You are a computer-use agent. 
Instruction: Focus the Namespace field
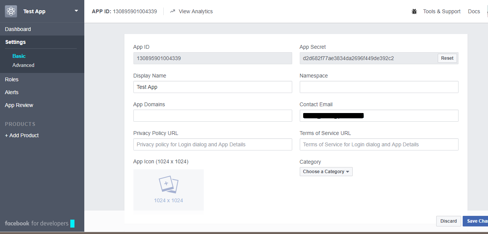pos(379,87)
